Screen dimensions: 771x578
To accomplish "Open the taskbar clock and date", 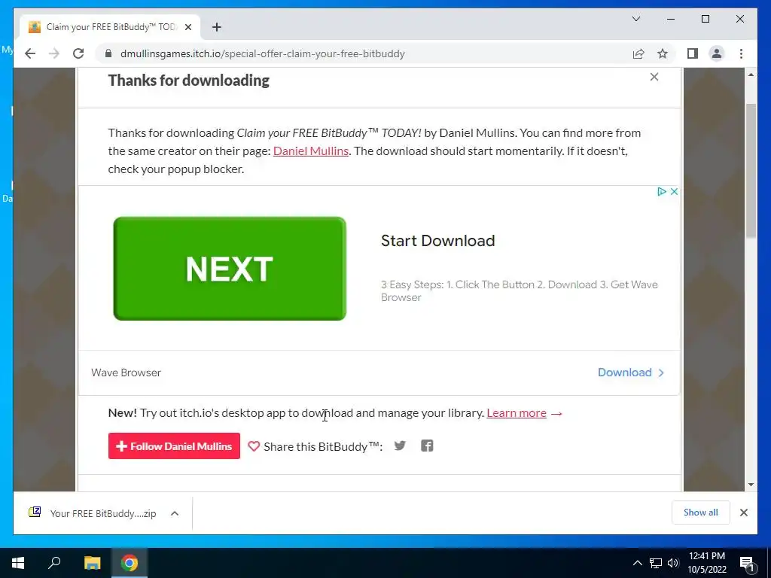I will [707, 563].
